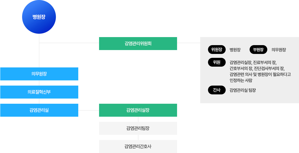Select the 감염관리실 blue box
The image size is (299, 153).
pos(39,110)
